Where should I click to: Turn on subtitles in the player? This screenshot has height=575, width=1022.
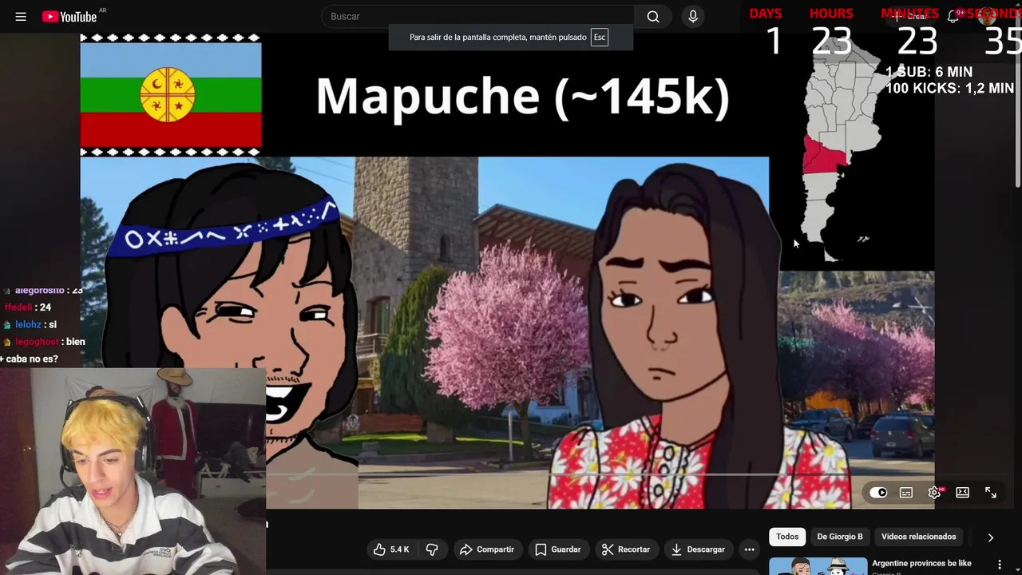point(906,493)
